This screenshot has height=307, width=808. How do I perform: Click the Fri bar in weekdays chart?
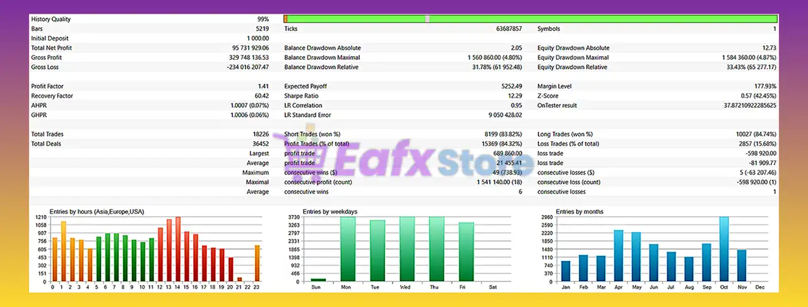[466, 252]
